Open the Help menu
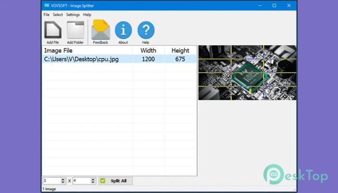 (x=87, y=14)
